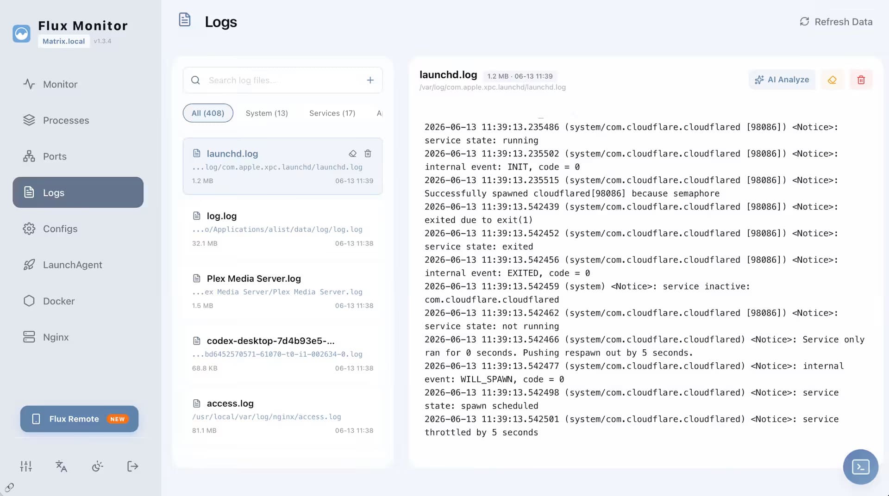This screenshot has height=496, width=889.
Task: Open log.log from the alist folder
Action: pos(282,229)
